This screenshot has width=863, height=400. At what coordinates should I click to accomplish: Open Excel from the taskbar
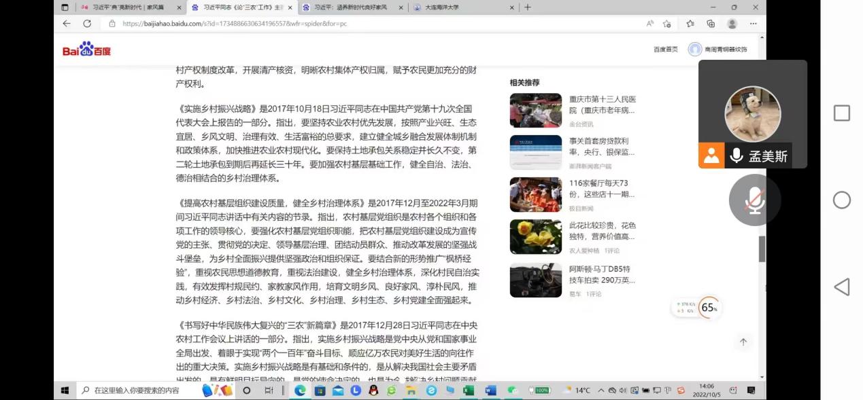[x=468, y=390]
